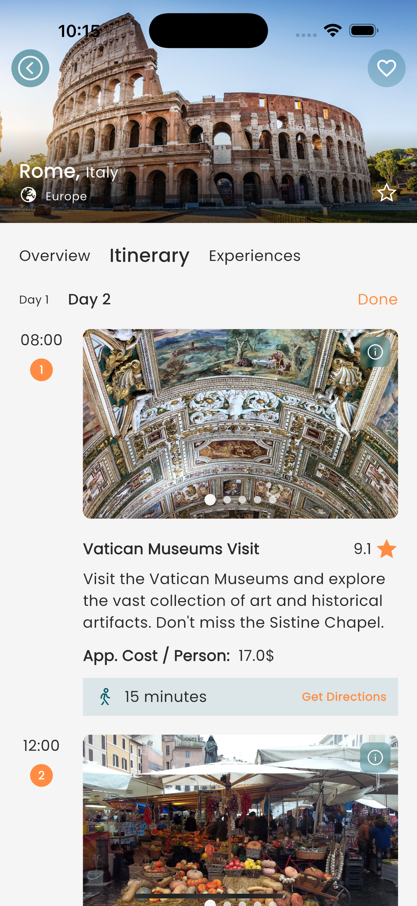Open info for the market photo
417x906 pixels.
375,757
